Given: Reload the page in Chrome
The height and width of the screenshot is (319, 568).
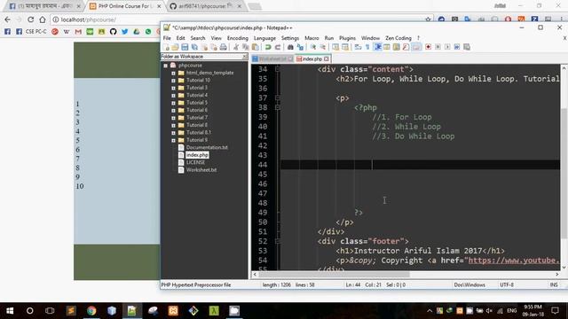Looking at the screenshot, I should point(30,19).
